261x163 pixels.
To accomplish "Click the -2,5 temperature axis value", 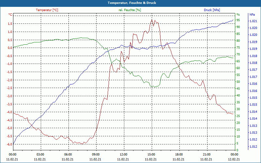I will coord(9,88).
